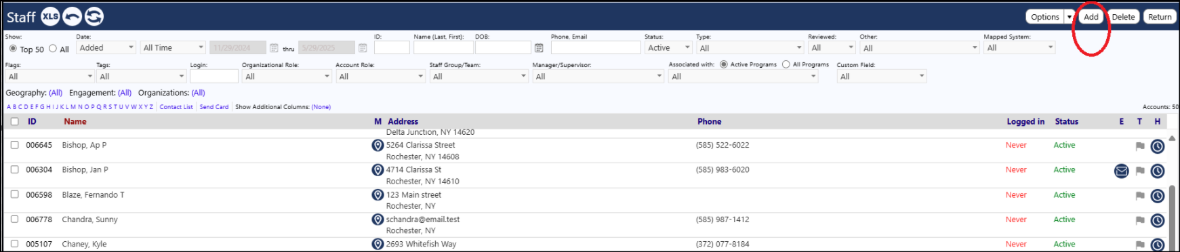Open the Reviewed filter dropdown
The image size is (1180, 252).
tap(832, 47)
